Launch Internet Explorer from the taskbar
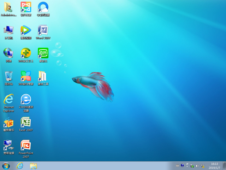The height and width of the screenshot is (170, 226). (20, 166)
